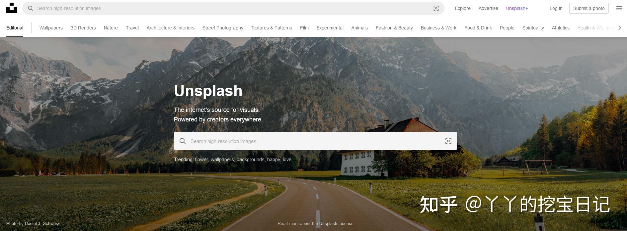Open visual search in top search bar
Viewport: 627px width, 231px height.
(436, 8)
